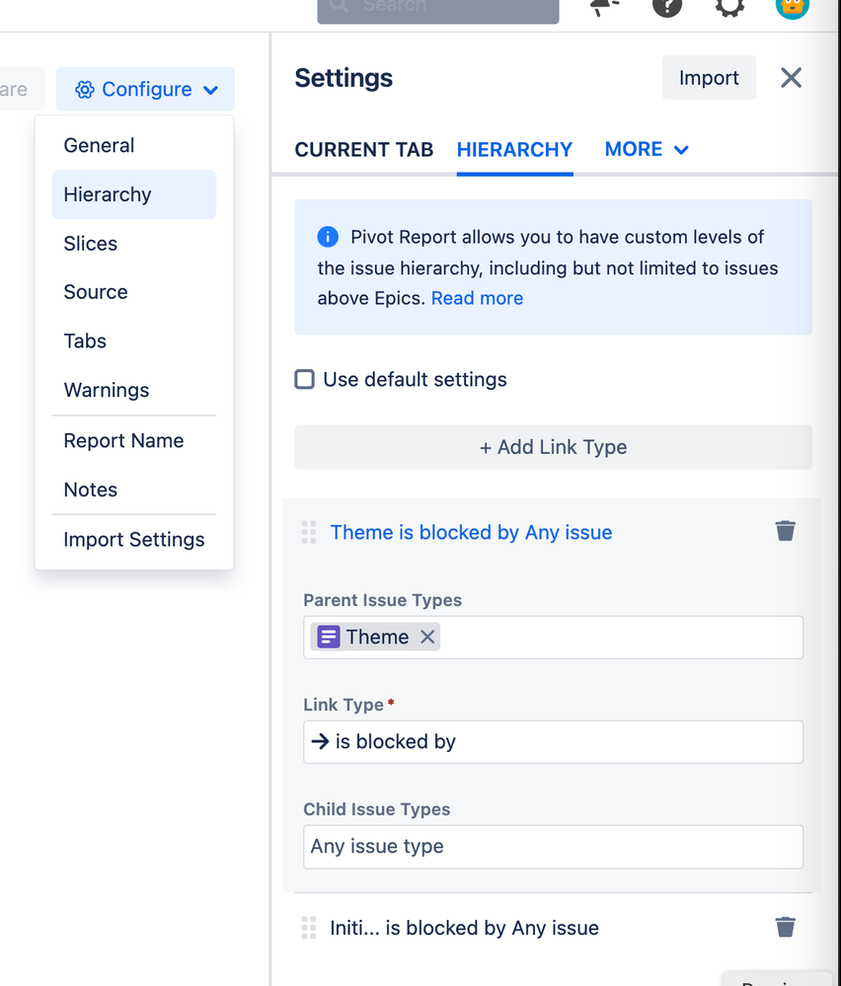Expand the MORE tab dropdown
Viewport: 841px width, 986px height.
tap(647, 150)
